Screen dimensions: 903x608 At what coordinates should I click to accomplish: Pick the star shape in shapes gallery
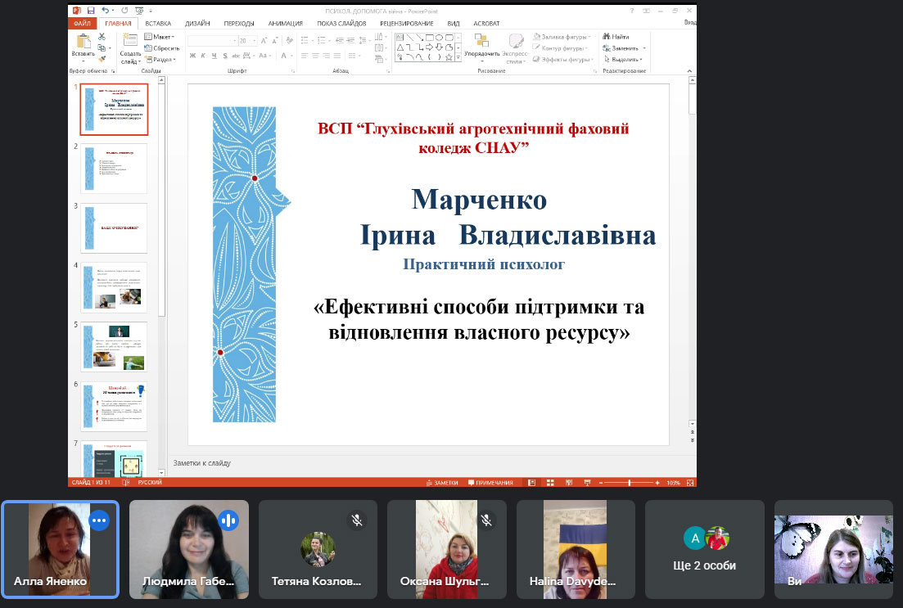click(449, 57)
